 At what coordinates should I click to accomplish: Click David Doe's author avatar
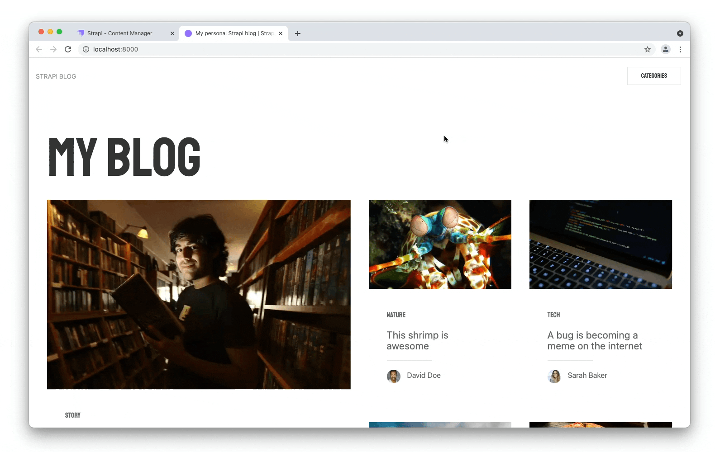click(394, 376)
